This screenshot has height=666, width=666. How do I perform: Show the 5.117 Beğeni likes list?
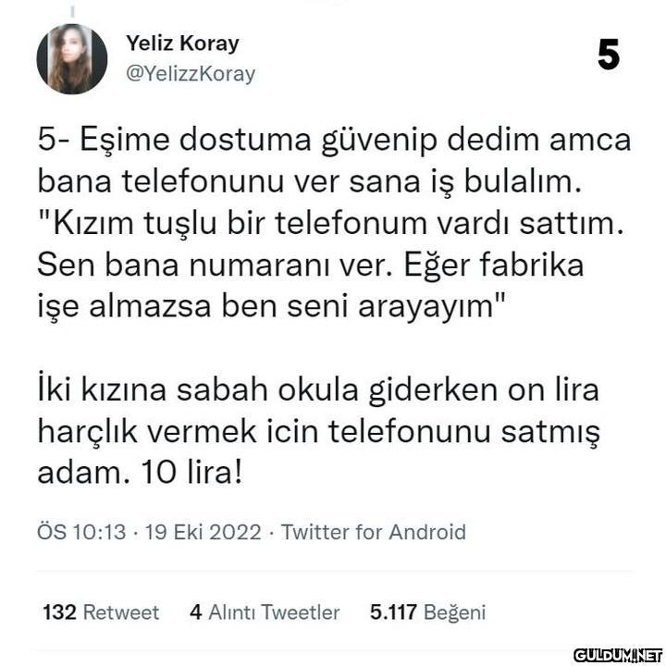coord(427,612)
